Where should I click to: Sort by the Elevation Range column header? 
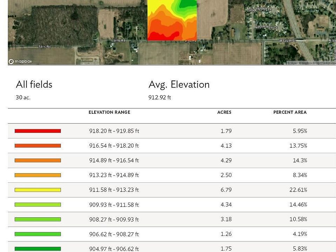(x=109, y=112)
